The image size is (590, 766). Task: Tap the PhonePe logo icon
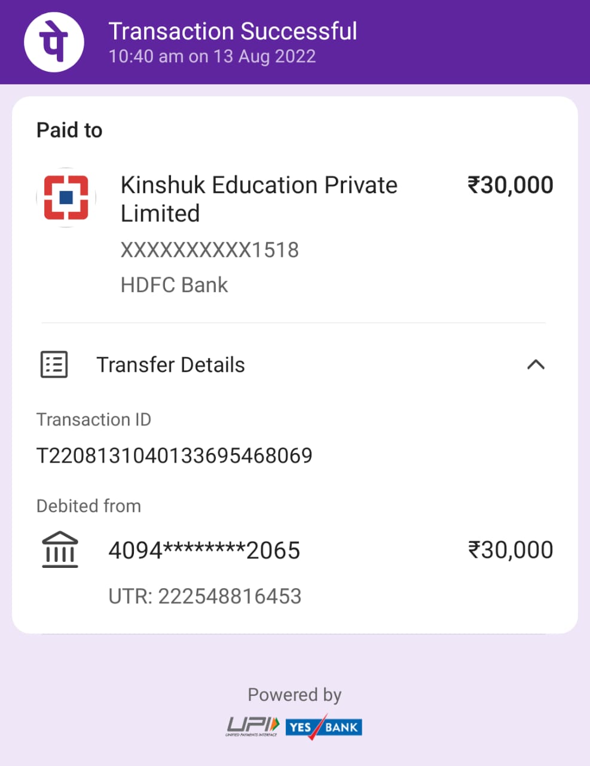(54, 42)
